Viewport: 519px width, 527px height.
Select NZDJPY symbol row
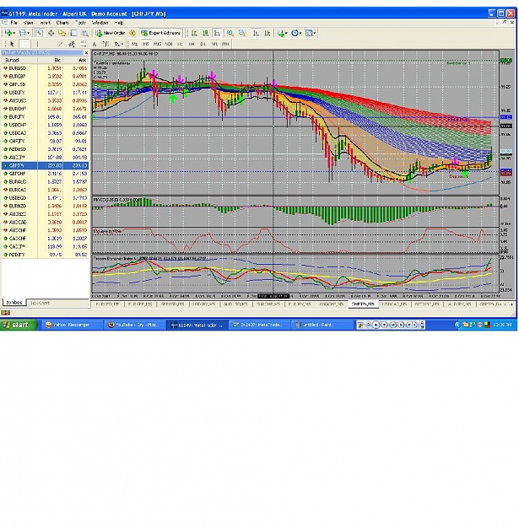click(45, 255)
